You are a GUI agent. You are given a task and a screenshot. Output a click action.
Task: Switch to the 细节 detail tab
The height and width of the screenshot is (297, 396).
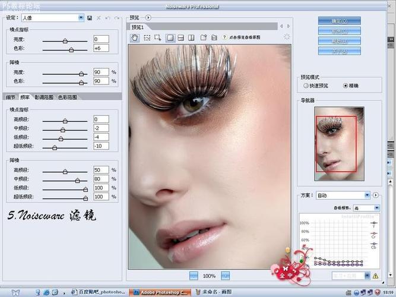coord(10,97)
